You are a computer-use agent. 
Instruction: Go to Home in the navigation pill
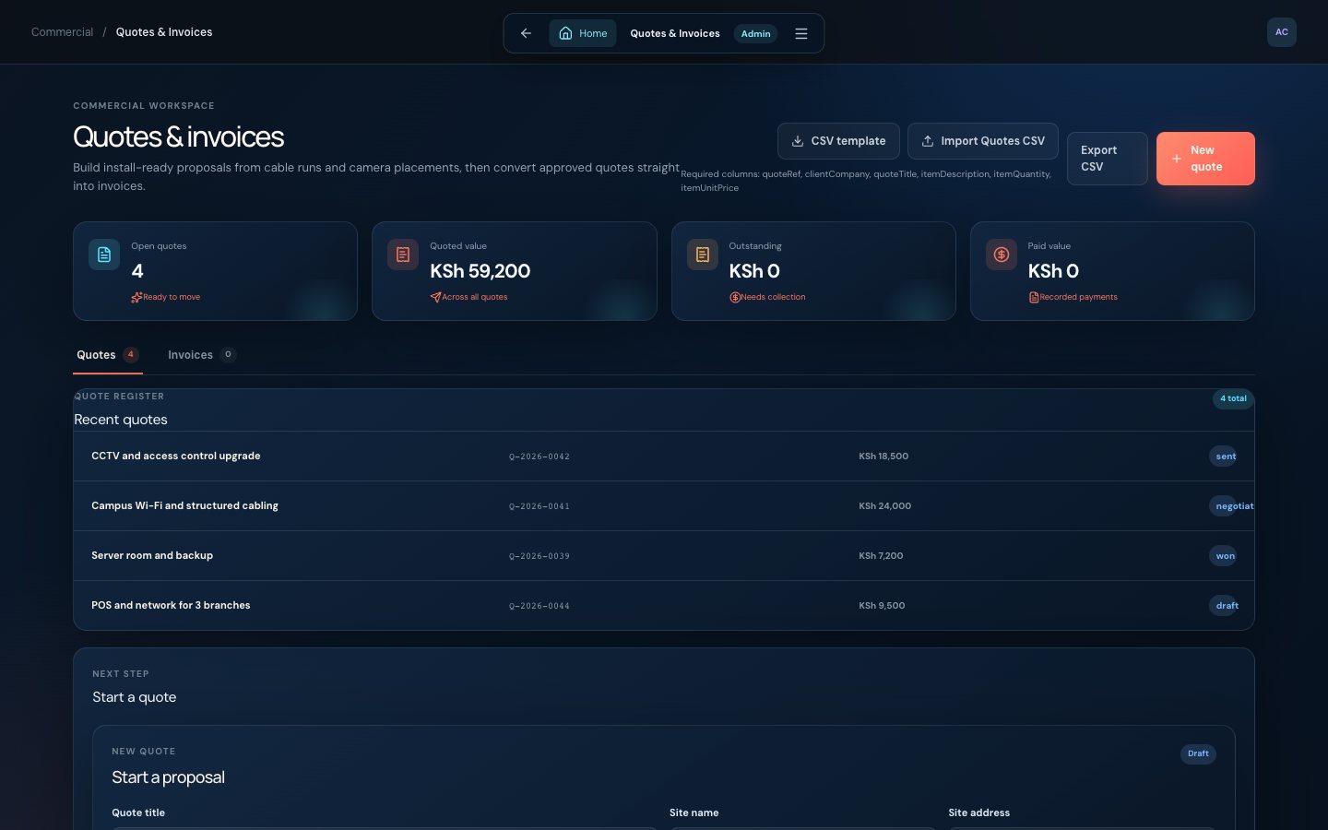click(x=583, y=33)
